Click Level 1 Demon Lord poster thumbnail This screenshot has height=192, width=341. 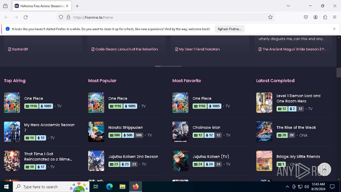[x=264, y=103]
